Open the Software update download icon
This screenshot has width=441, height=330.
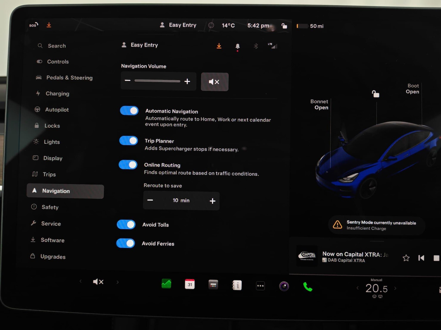[x=219, y=46]
